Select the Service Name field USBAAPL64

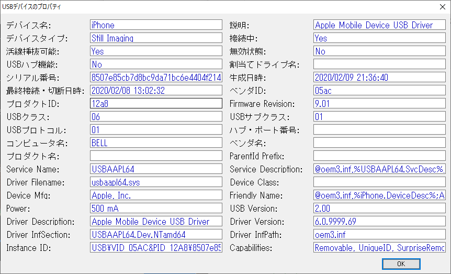point(156,169)
